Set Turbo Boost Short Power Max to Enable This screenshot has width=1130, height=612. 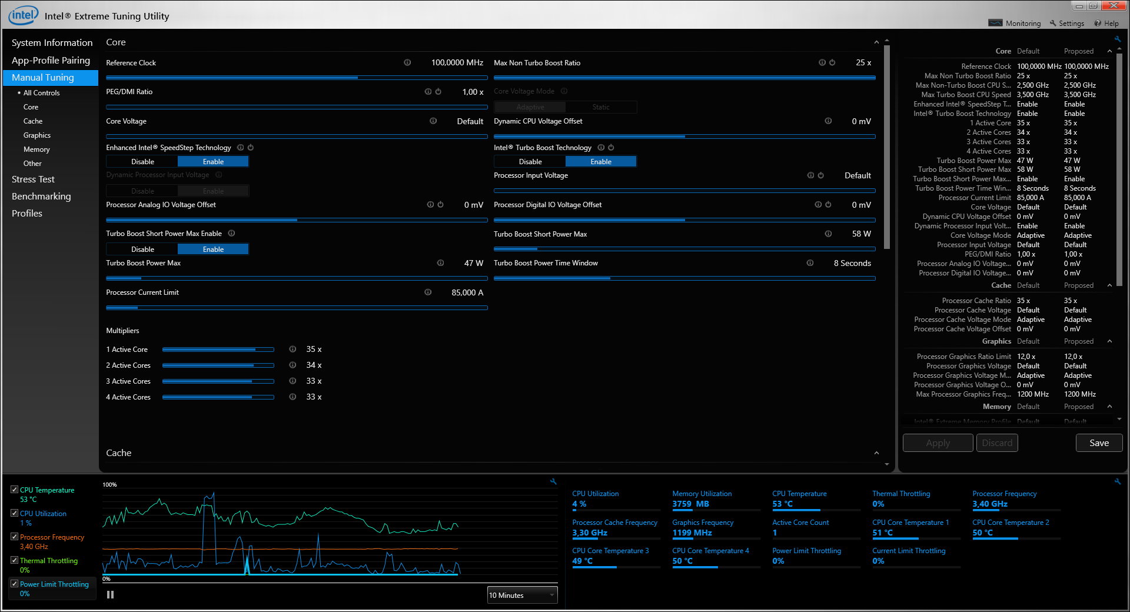(x=213, y=250)
